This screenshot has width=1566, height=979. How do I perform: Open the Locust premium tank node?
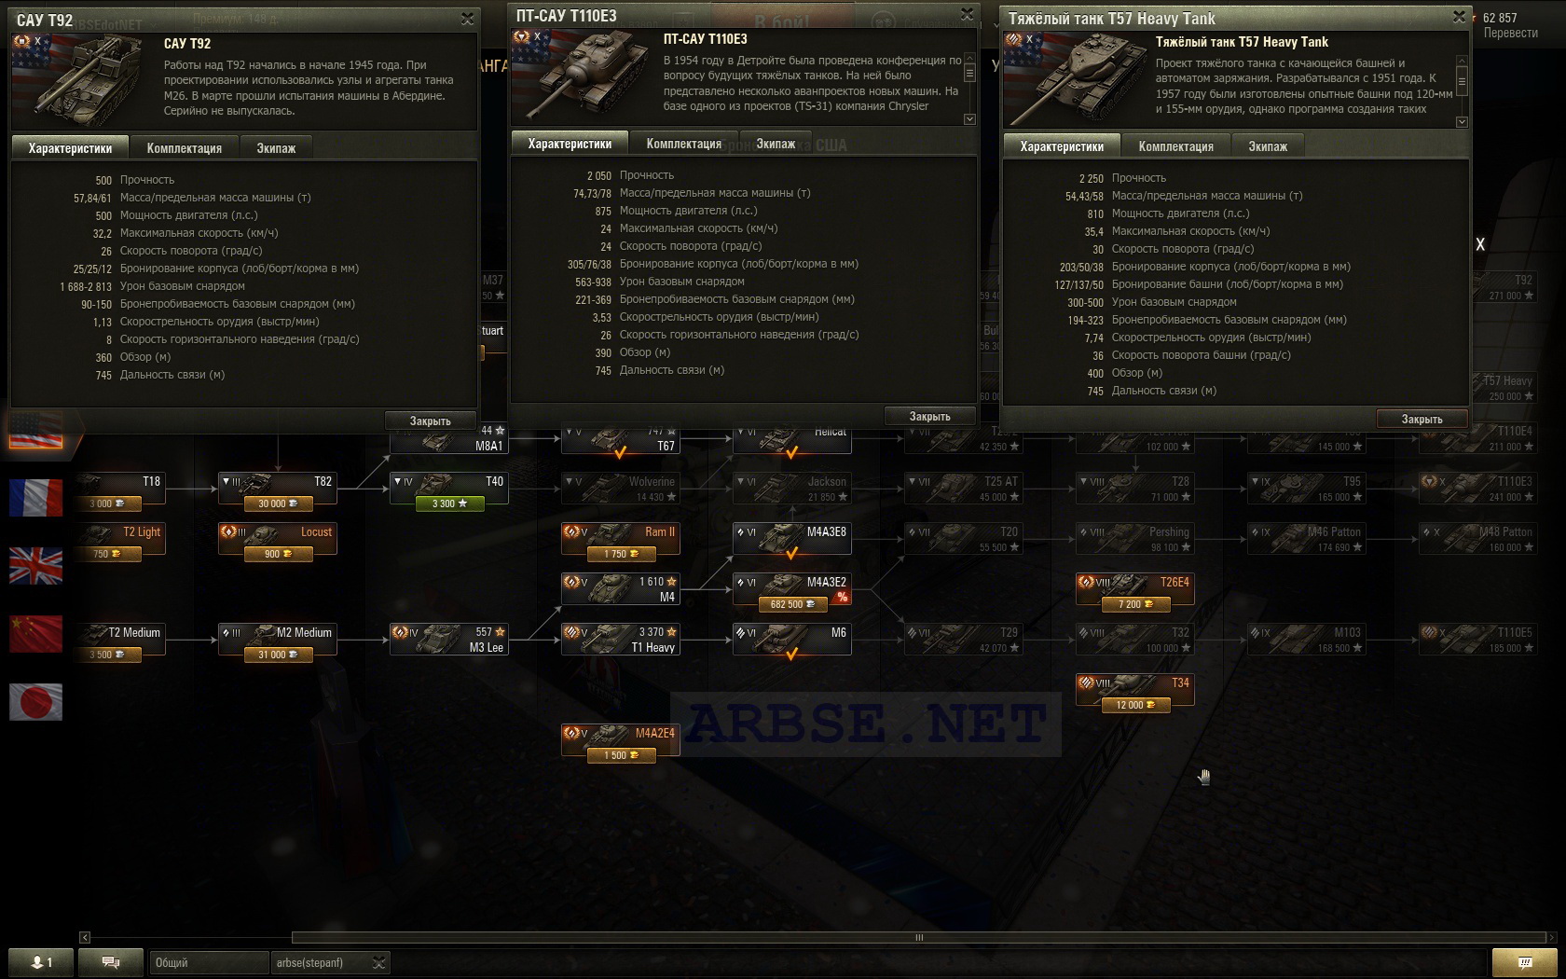pyautogui.click(x=278, y=540)
